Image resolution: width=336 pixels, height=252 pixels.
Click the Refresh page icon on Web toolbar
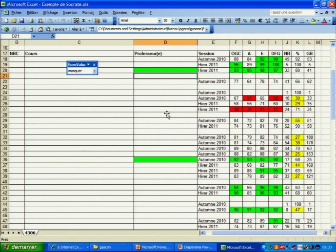pyautogui.click(x=31, y=29)
